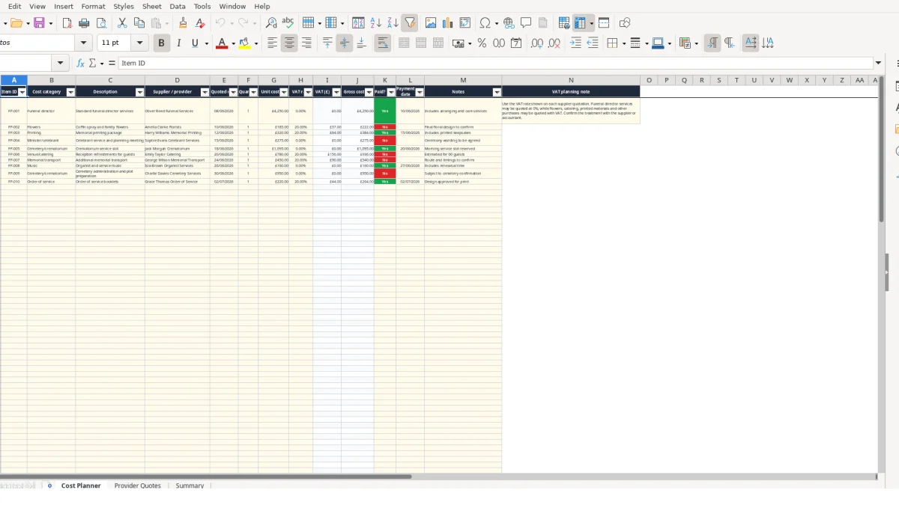Clear direct formatting icon
The width and height of the screenshot is (899, 505).
pyautogui.click(x=200, y=23)
